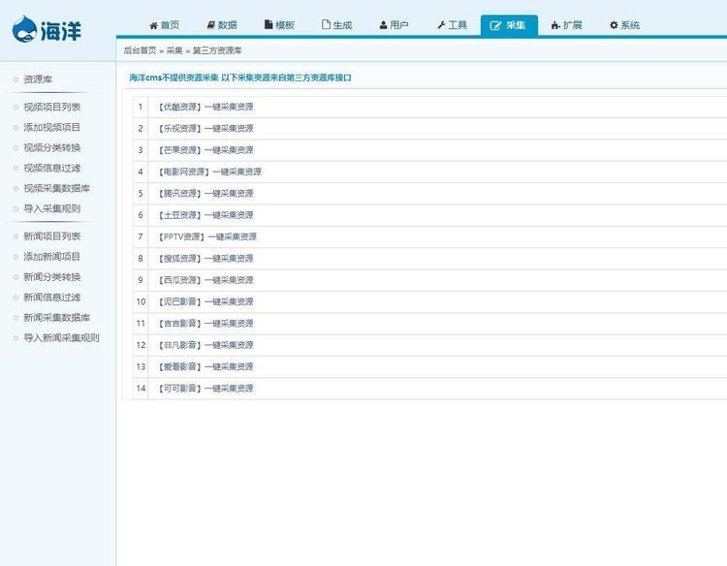The image size is (727, 566).
Task: Open 新闻信息过滤 sidebar link
Action: click(x=52, y=298)
